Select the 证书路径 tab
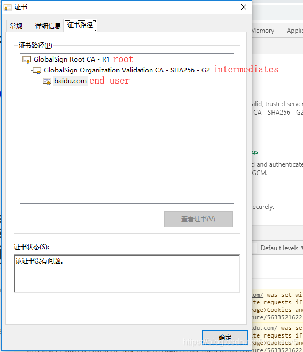This screenshot has width=303, height=352. tap(80, 25)
